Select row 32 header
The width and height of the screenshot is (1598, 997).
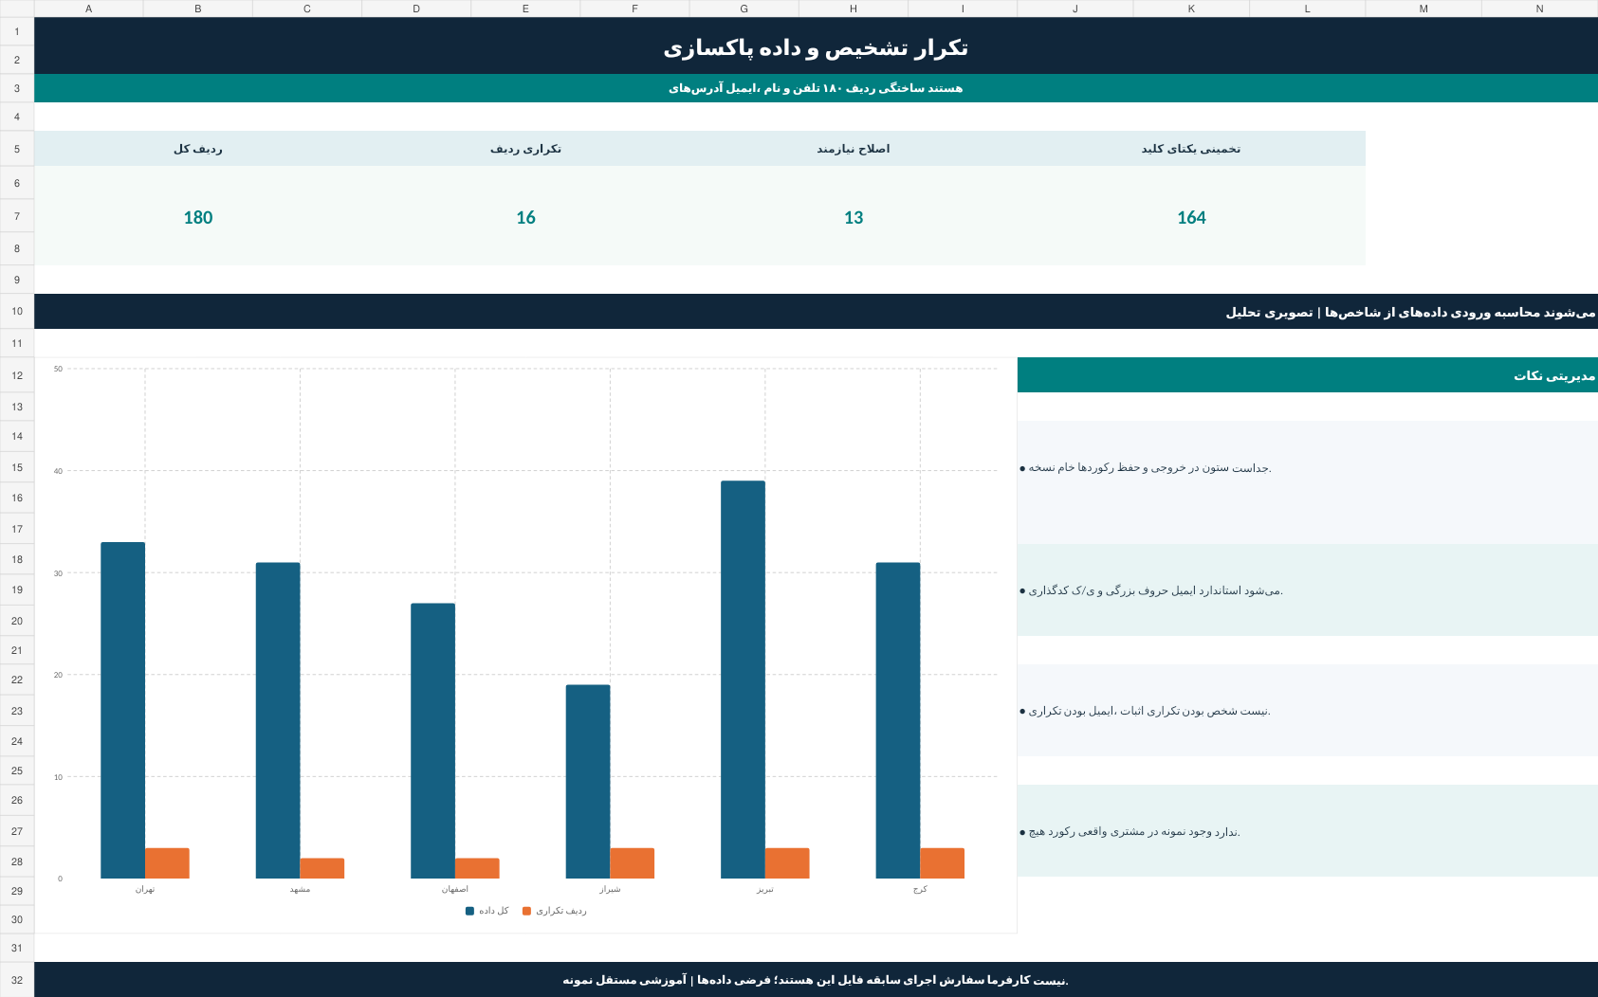(17, 979)
